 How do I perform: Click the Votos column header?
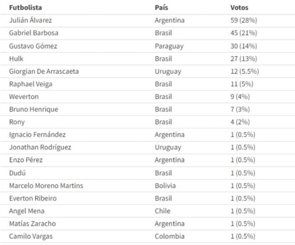[239, 7]
